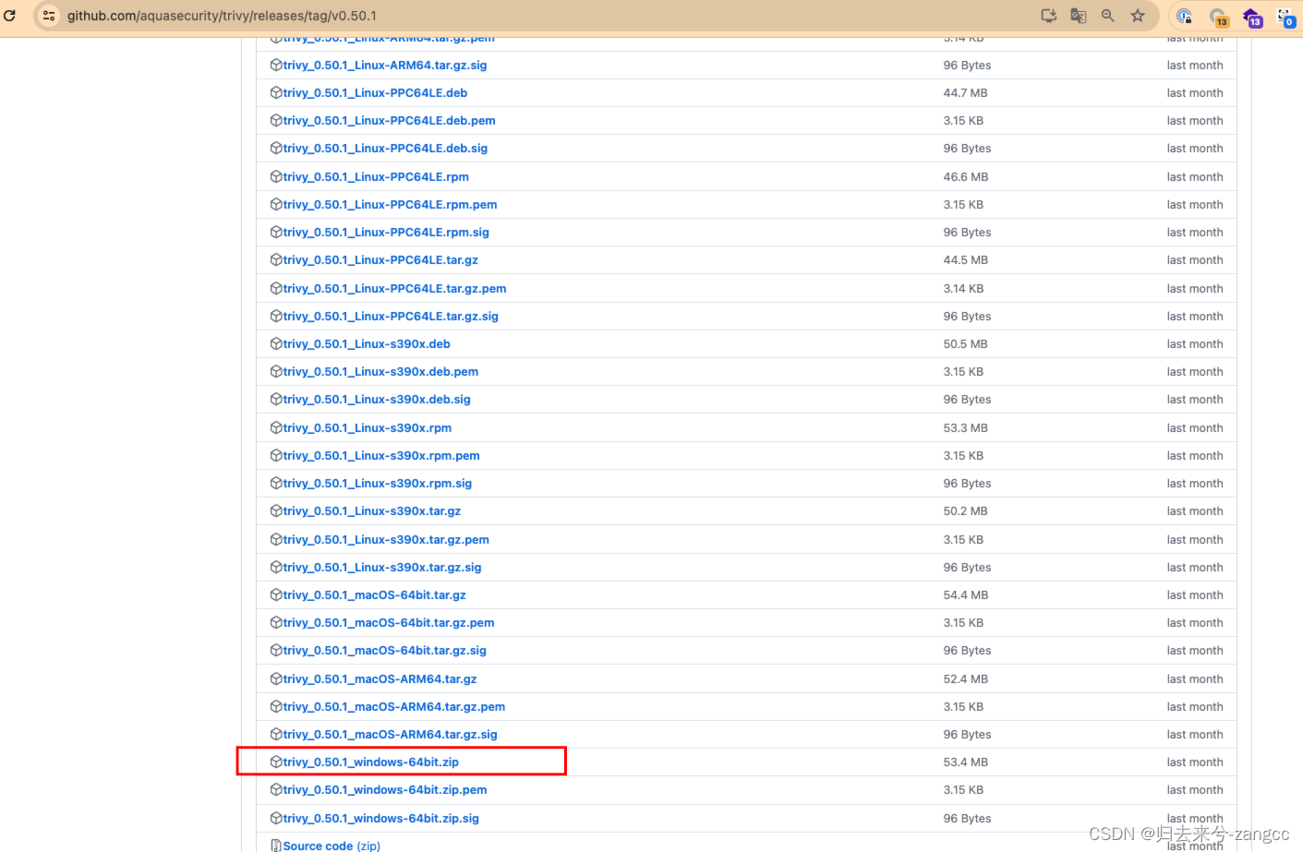The image size is (1303, 852).
Task: Bookmark this page with the star icon
Action: pyautogui.click(x=1138, y=16)
